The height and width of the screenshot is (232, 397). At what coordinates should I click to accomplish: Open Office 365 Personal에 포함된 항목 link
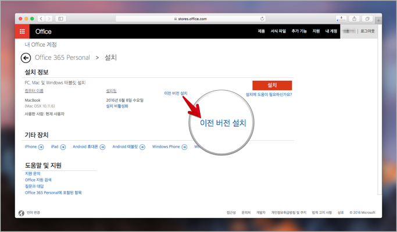tap(53, 192)
